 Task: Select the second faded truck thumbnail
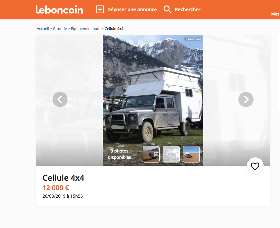[x=171, y=154]
